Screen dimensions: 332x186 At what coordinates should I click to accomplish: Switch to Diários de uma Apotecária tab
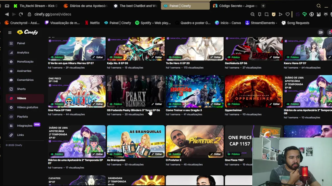pyautogui.click(x=86, y=6)
